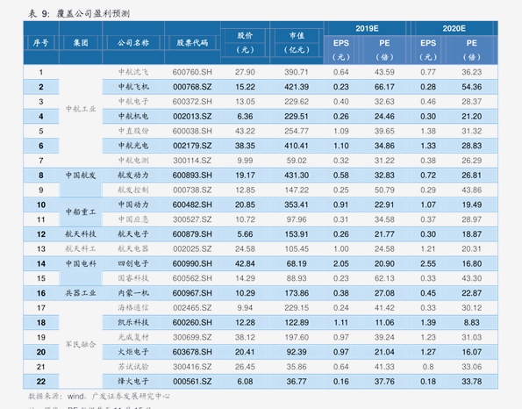The width and height of the screenshot is (522, 409).
Task: Click EPS value 2.05
Action: tap(341, 263)
